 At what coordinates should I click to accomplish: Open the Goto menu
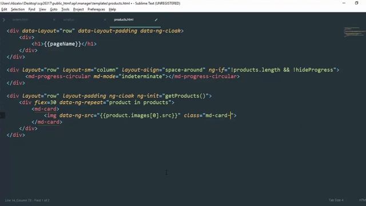(54, 9)
